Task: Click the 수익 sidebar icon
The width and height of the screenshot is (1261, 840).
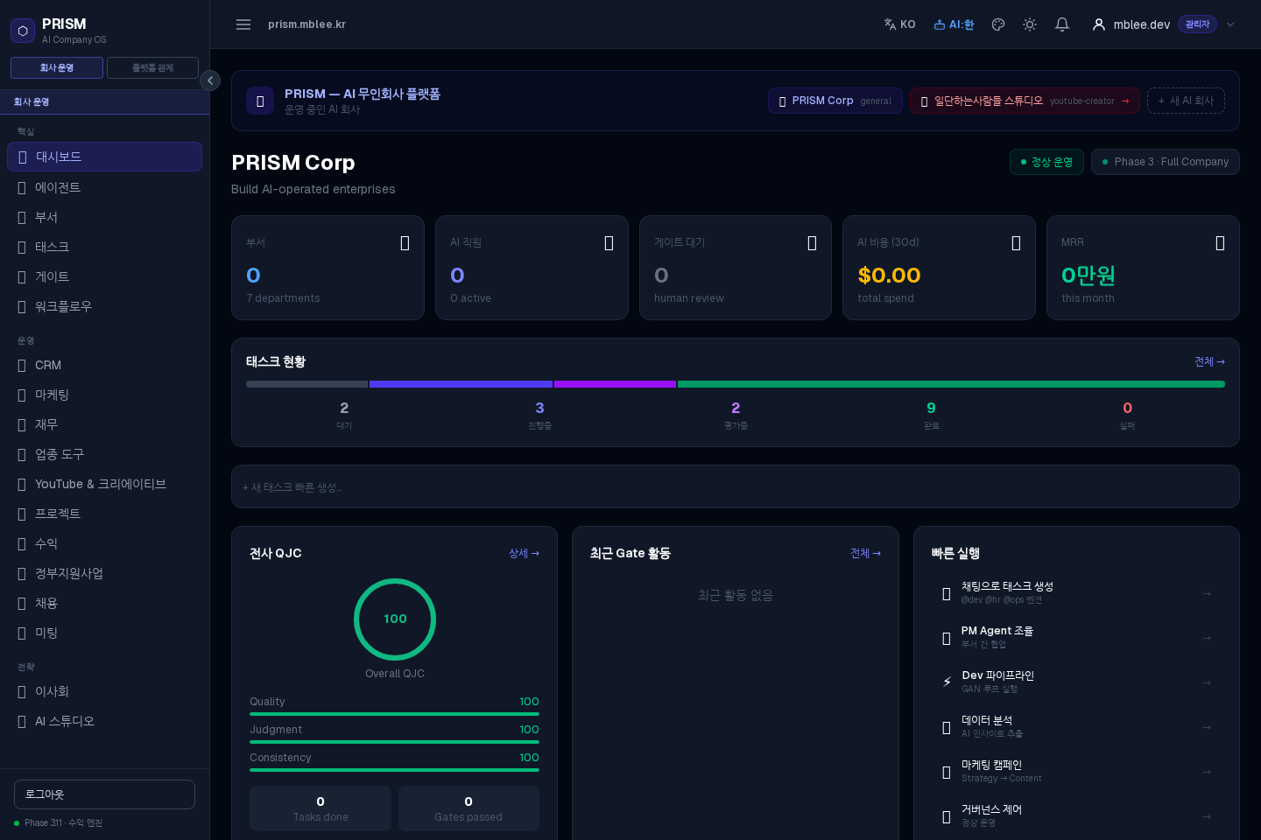Action: point(22,543)
